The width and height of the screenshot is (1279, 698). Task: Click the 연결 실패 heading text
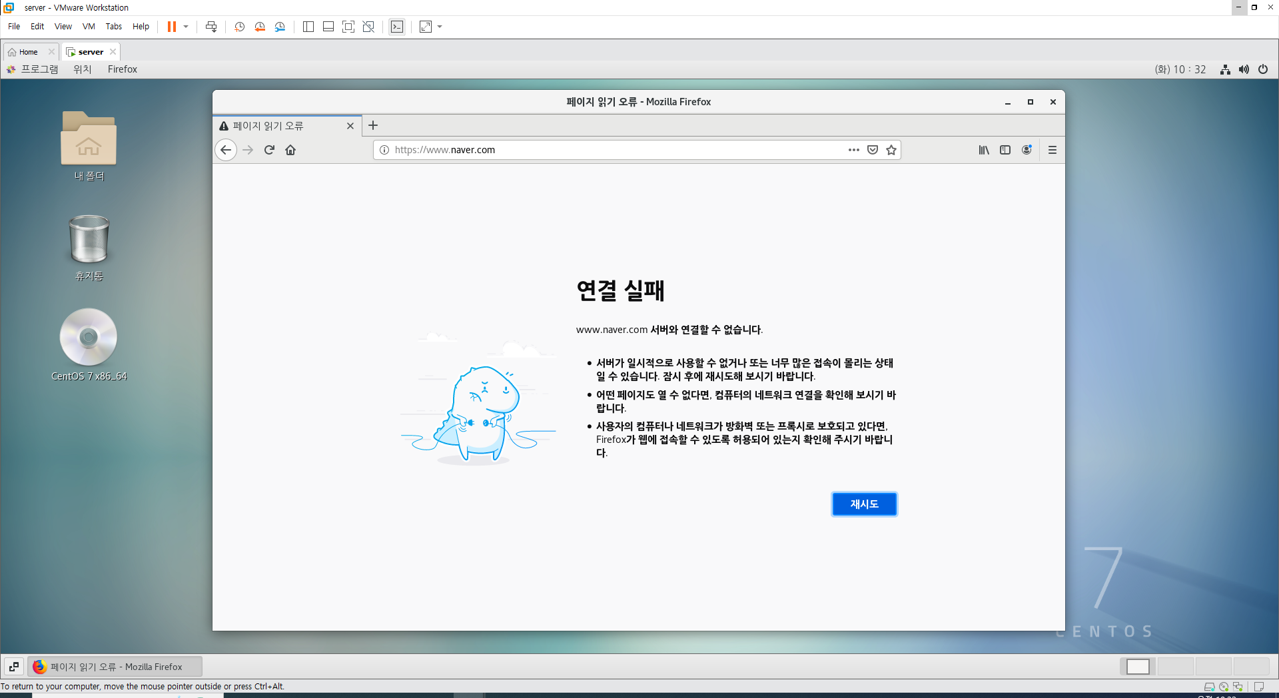[621, 290]
